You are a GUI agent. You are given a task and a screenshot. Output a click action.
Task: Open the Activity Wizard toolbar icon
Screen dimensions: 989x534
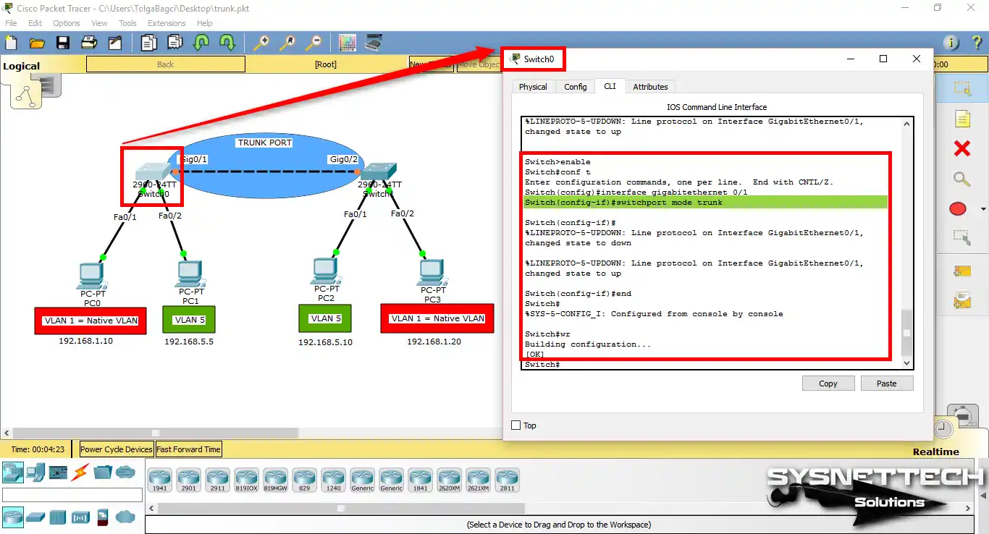tap(115, 43)
